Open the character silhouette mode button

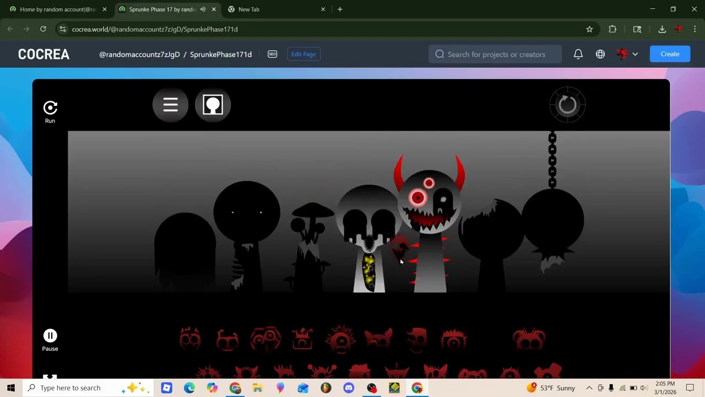tap(213, 105)
